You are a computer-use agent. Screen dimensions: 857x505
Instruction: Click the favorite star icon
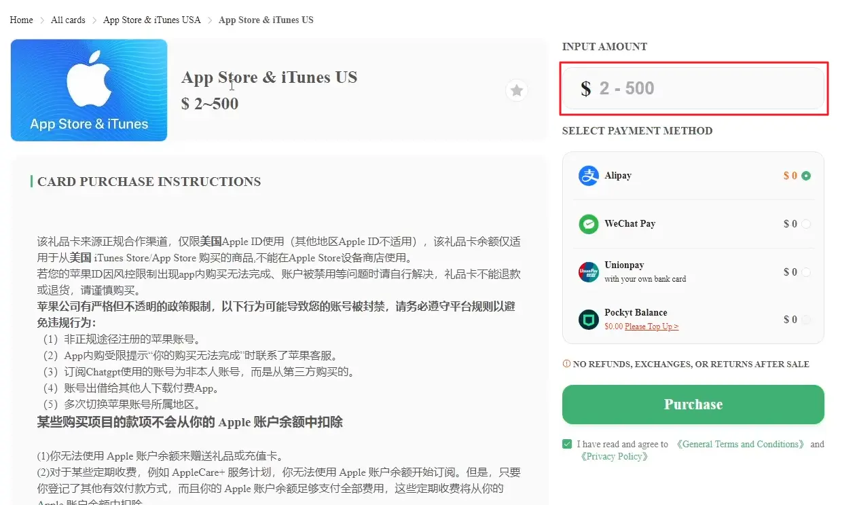517,90
